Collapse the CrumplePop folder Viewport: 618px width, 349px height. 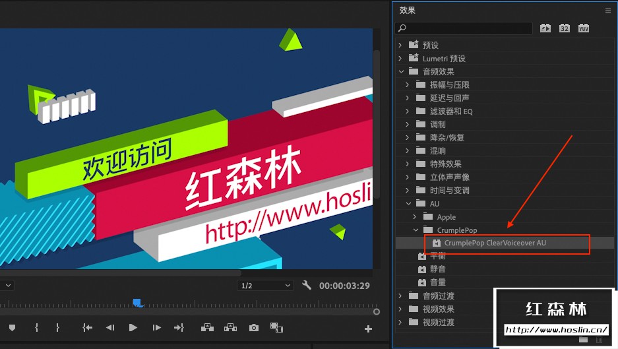(416, 230)
